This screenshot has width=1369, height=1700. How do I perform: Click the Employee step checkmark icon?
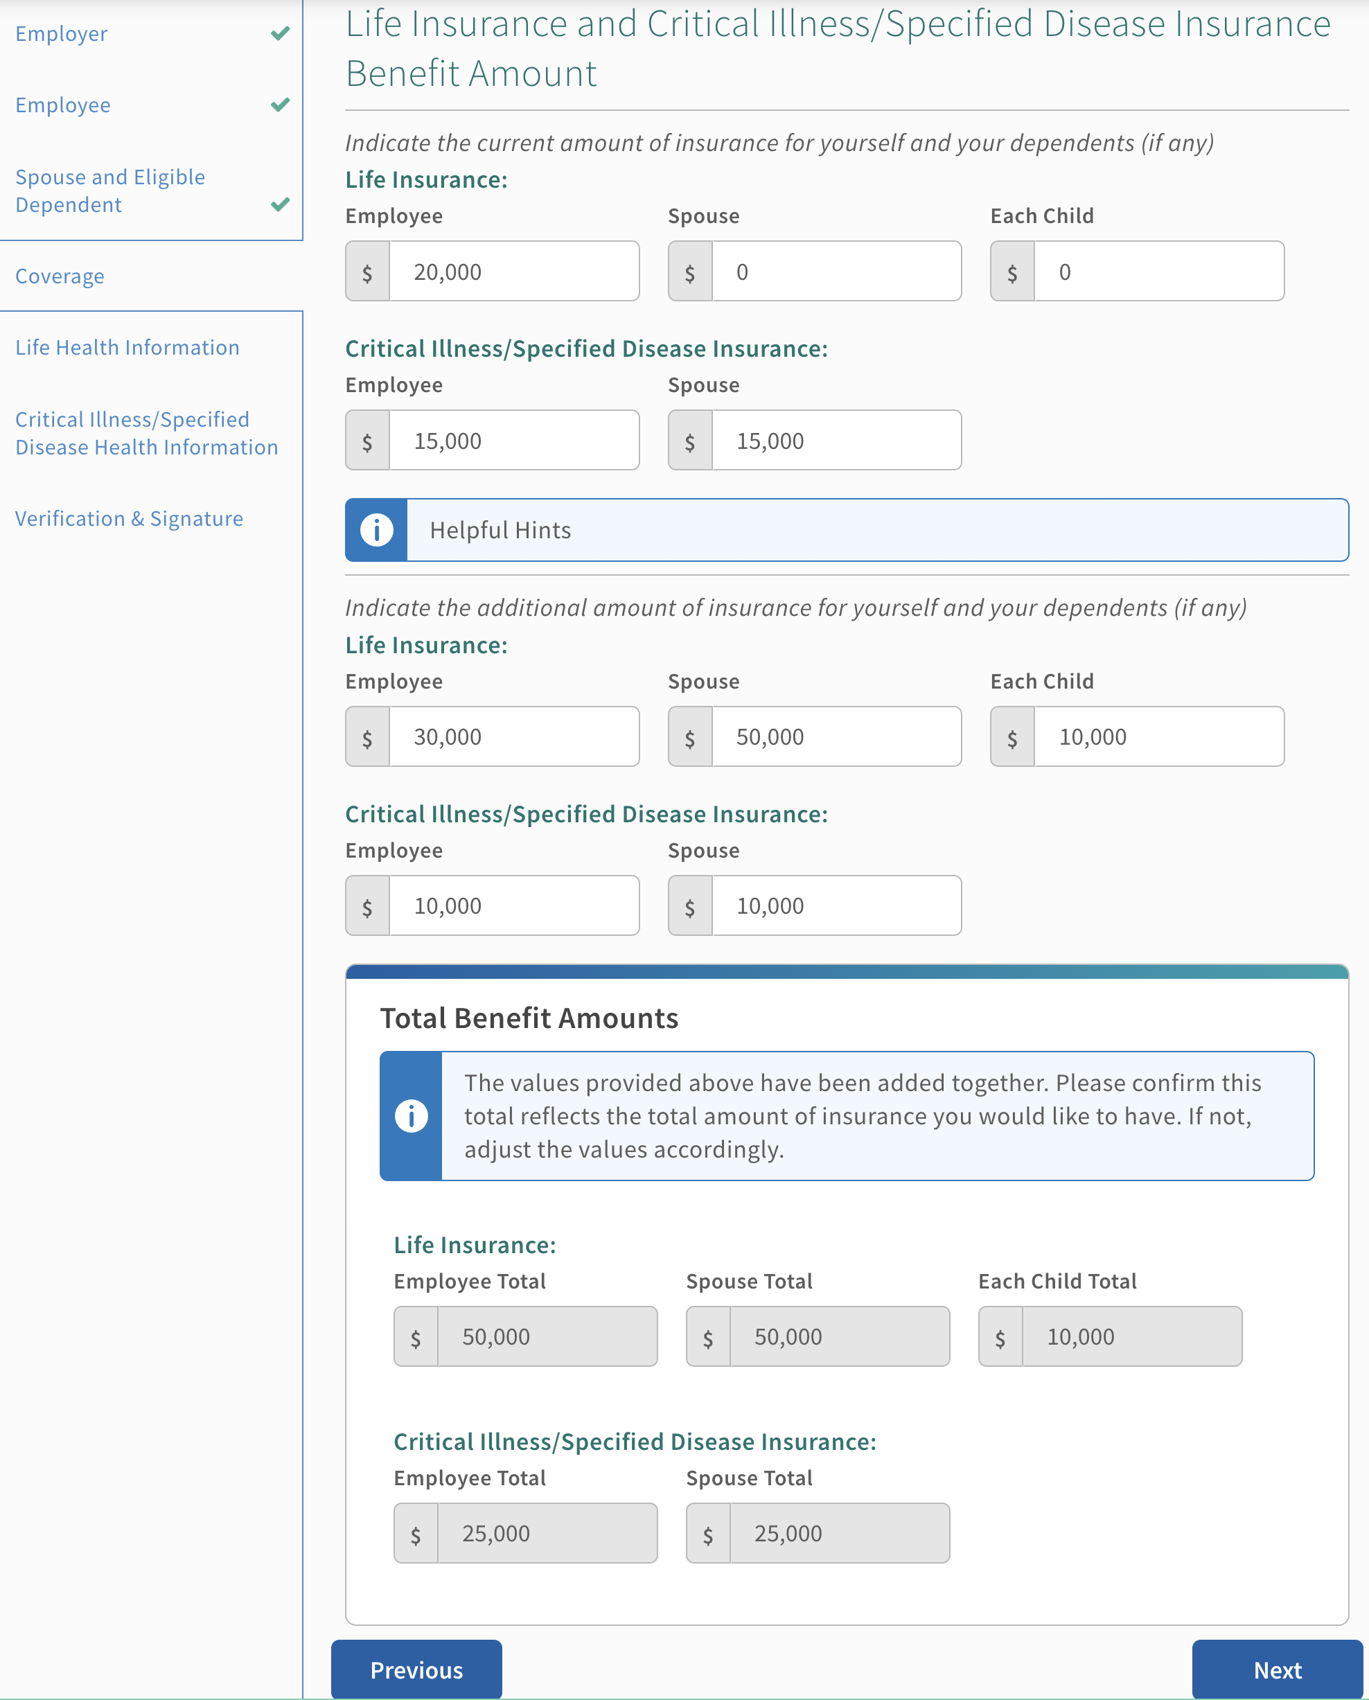pos(280,105)
